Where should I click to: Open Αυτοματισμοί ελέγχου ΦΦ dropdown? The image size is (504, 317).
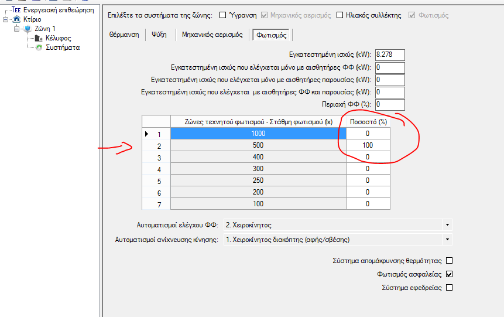pyautogui.click(x=447, y=224)
